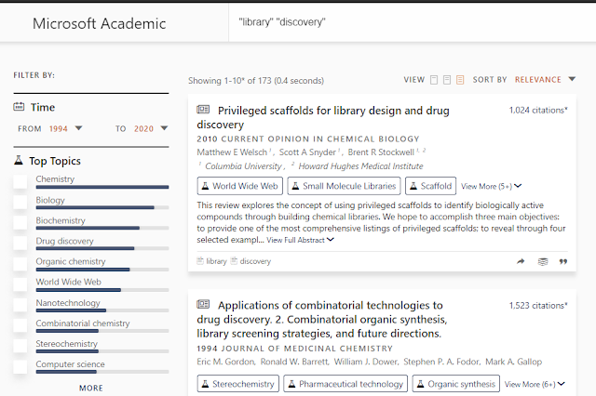Click the Organic synthesis tag

coord(455,384)
